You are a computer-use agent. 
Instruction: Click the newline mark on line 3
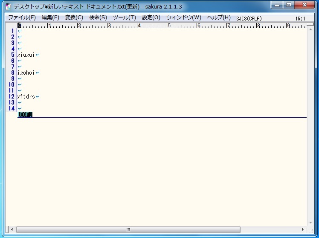tap(20, 43)
